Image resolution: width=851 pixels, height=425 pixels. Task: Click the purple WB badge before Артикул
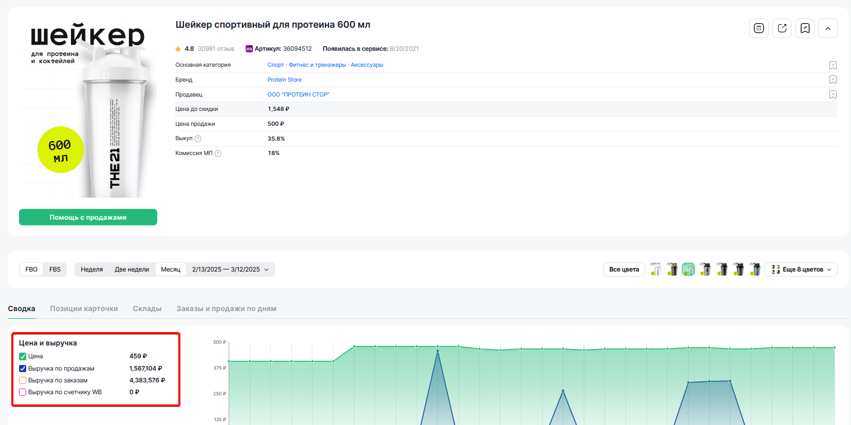tap(249, 49)
